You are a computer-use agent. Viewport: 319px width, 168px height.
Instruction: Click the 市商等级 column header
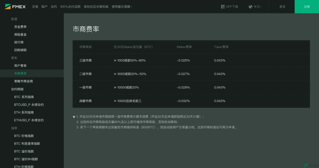85,47
